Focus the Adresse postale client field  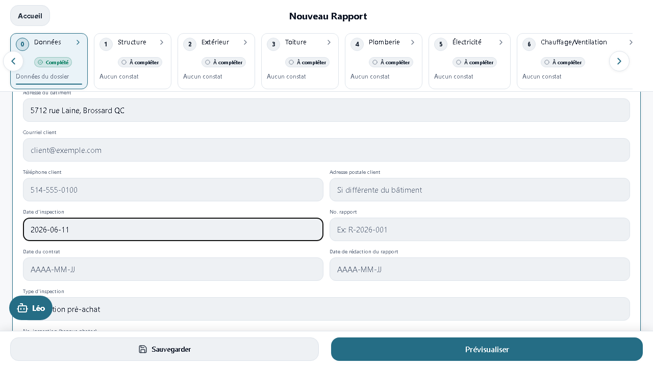(480, 190)
